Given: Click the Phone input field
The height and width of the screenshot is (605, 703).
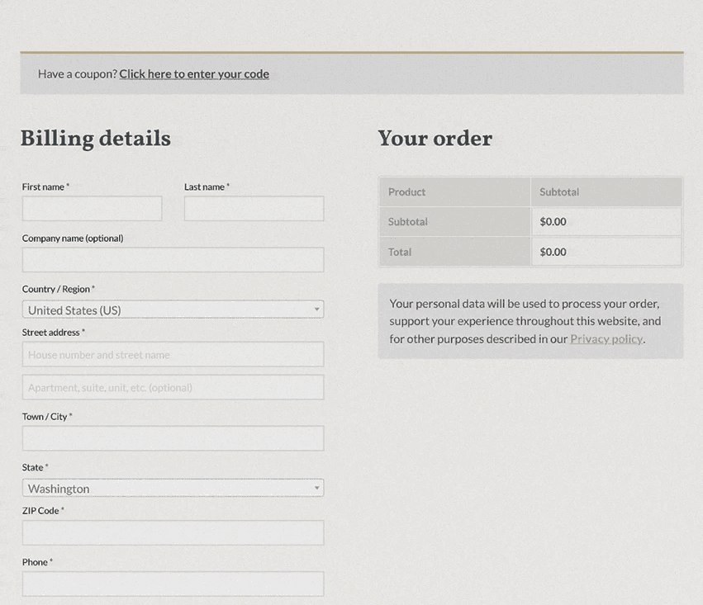Looking at the screenshot, I should point(173,584).
